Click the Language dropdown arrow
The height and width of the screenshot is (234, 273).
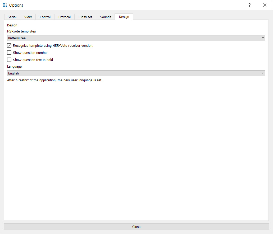(263, 73)
